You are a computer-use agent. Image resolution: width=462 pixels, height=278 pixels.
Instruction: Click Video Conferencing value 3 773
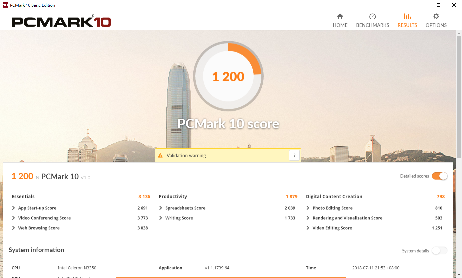(143, 218)
